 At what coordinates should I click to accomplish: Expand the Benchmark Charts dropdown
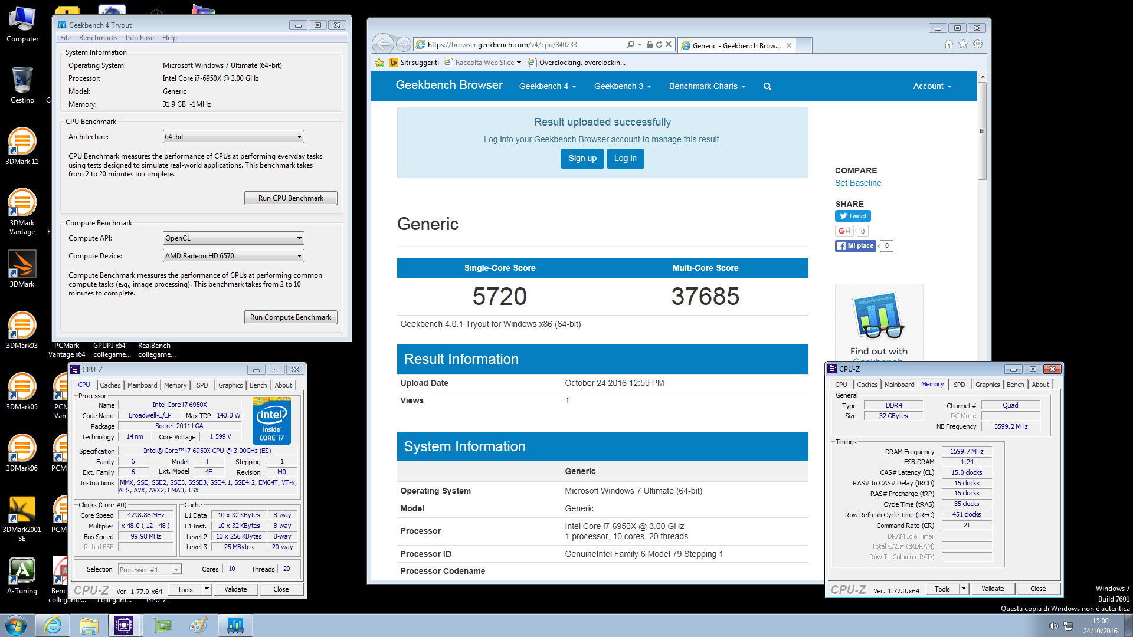point(707,87)
